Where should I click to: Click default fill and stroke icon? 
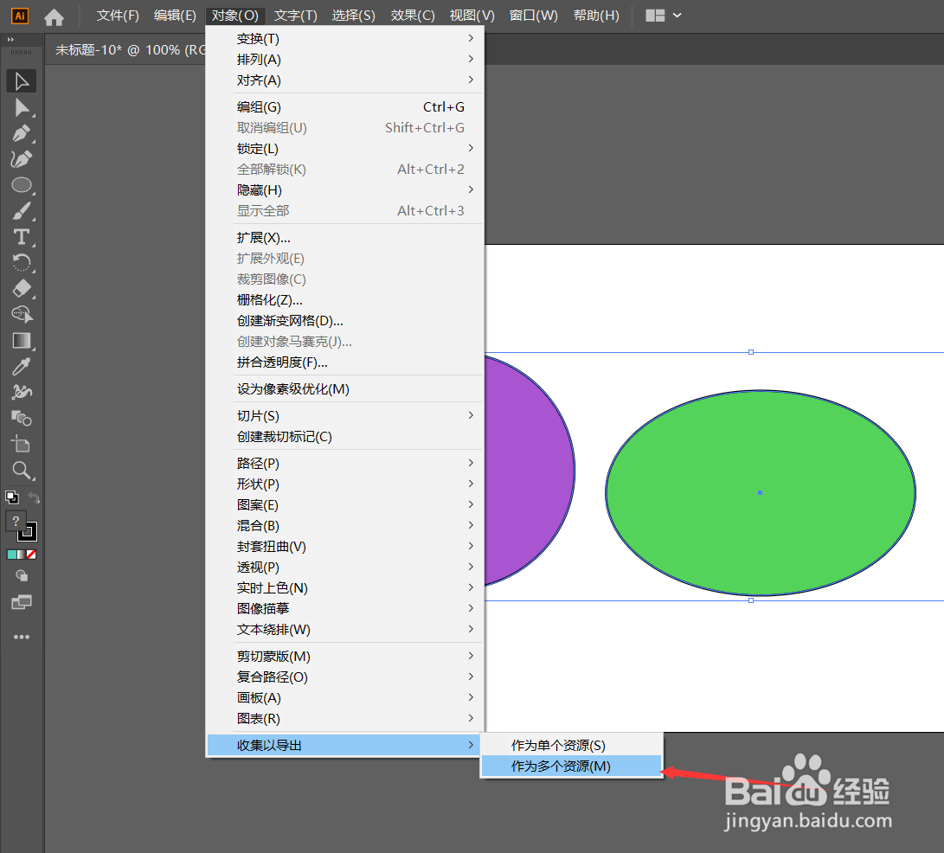pos(12,497)
